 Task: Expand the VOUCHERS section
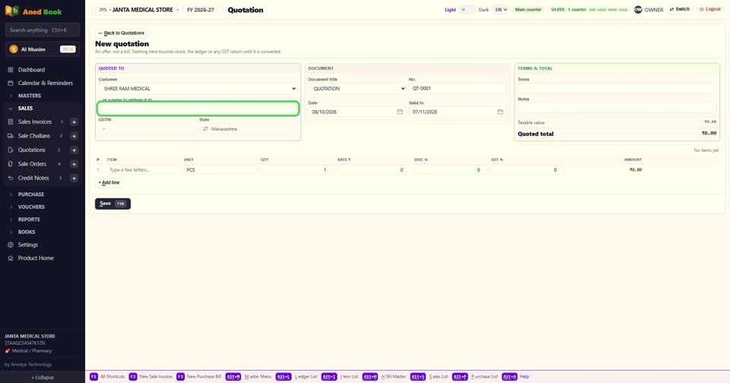coord(31,207)
